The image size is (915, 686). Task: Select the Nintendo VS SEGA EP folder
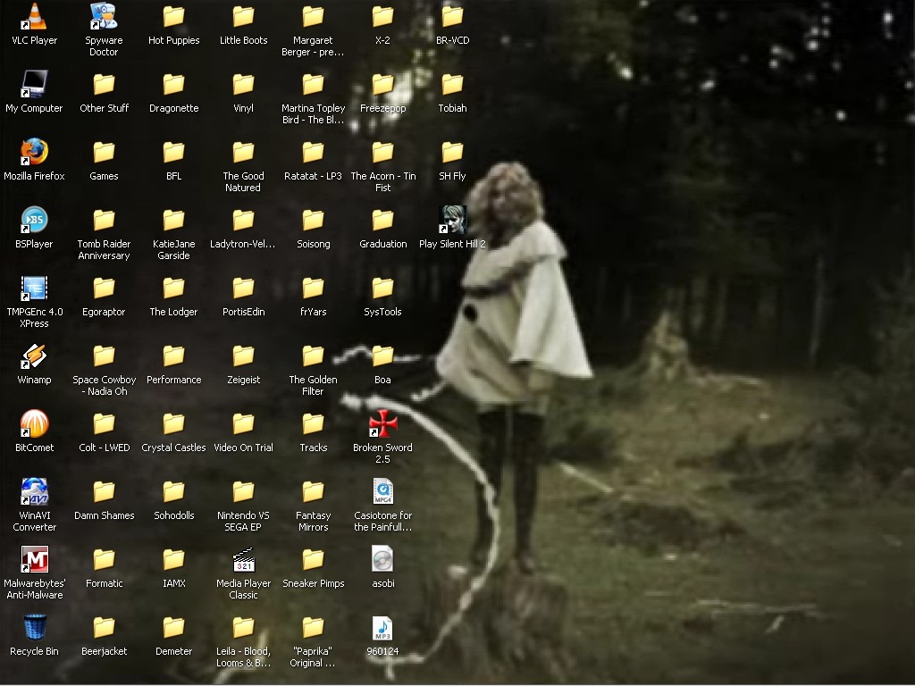coord(243,492)
